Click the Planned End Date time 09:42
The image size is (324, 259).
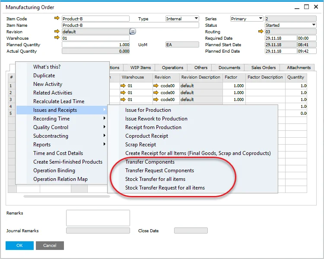click(x=307, y=51)
